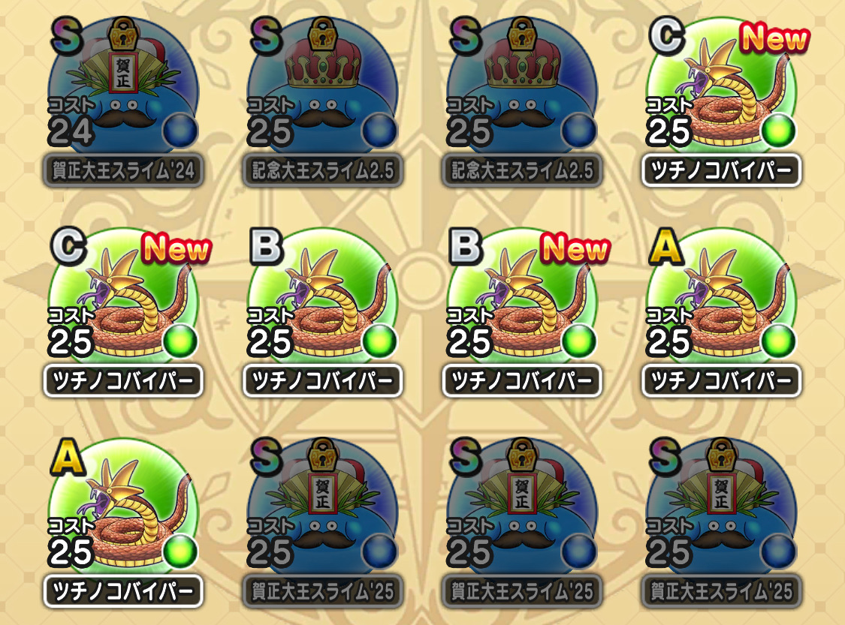Tap the S rank badge on 賀正大王スライム'24

(x=68, y=37)
